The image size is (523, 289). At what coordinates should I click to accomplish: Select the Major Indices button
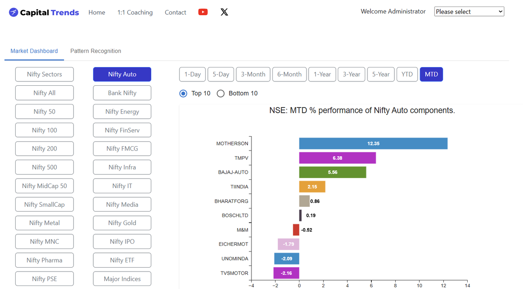tap(122, 279)
